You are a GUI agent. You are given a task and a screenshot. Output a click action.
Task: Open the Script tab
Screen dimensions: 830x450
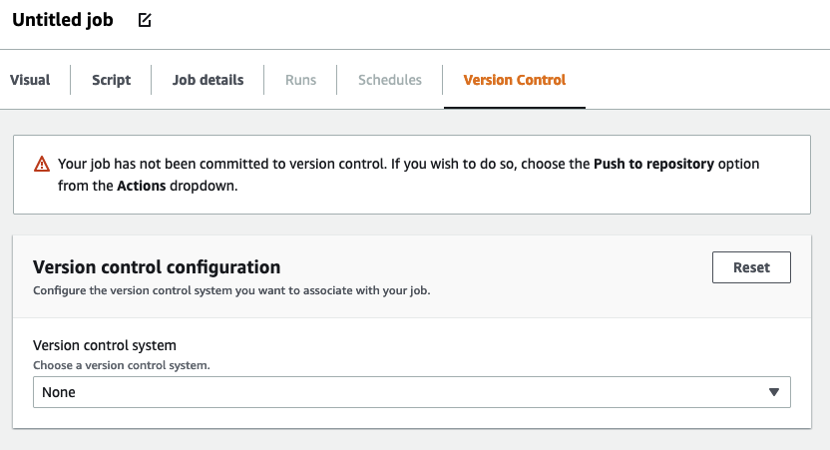tap(111, 80)
